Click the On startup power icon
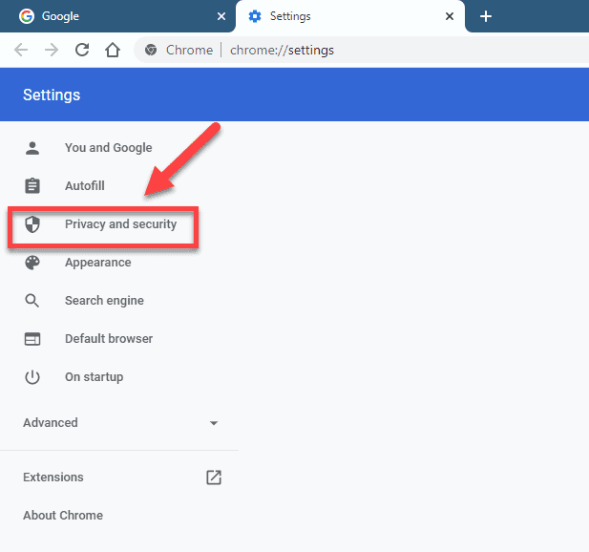Image resolution: width=589 pixels, height=552 pixels. pos(32,377)
